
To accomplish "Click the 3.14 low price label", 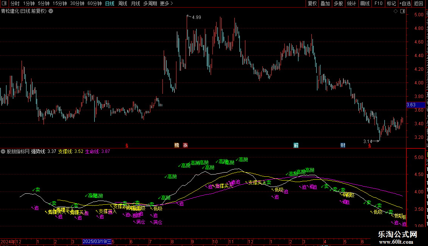I will tap(368, 141).
